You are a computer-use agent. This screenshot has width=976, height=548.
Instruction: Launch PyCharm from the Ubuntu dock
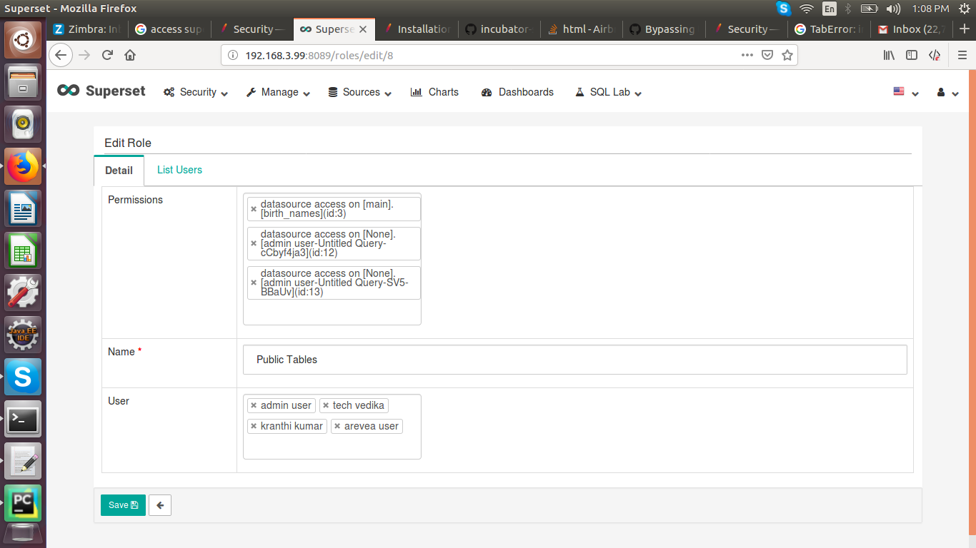tap(22, 502)
